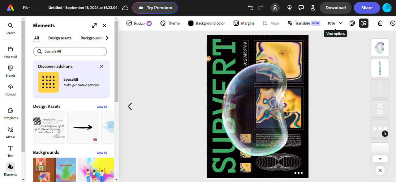Redo the last action

pos(260,8)
